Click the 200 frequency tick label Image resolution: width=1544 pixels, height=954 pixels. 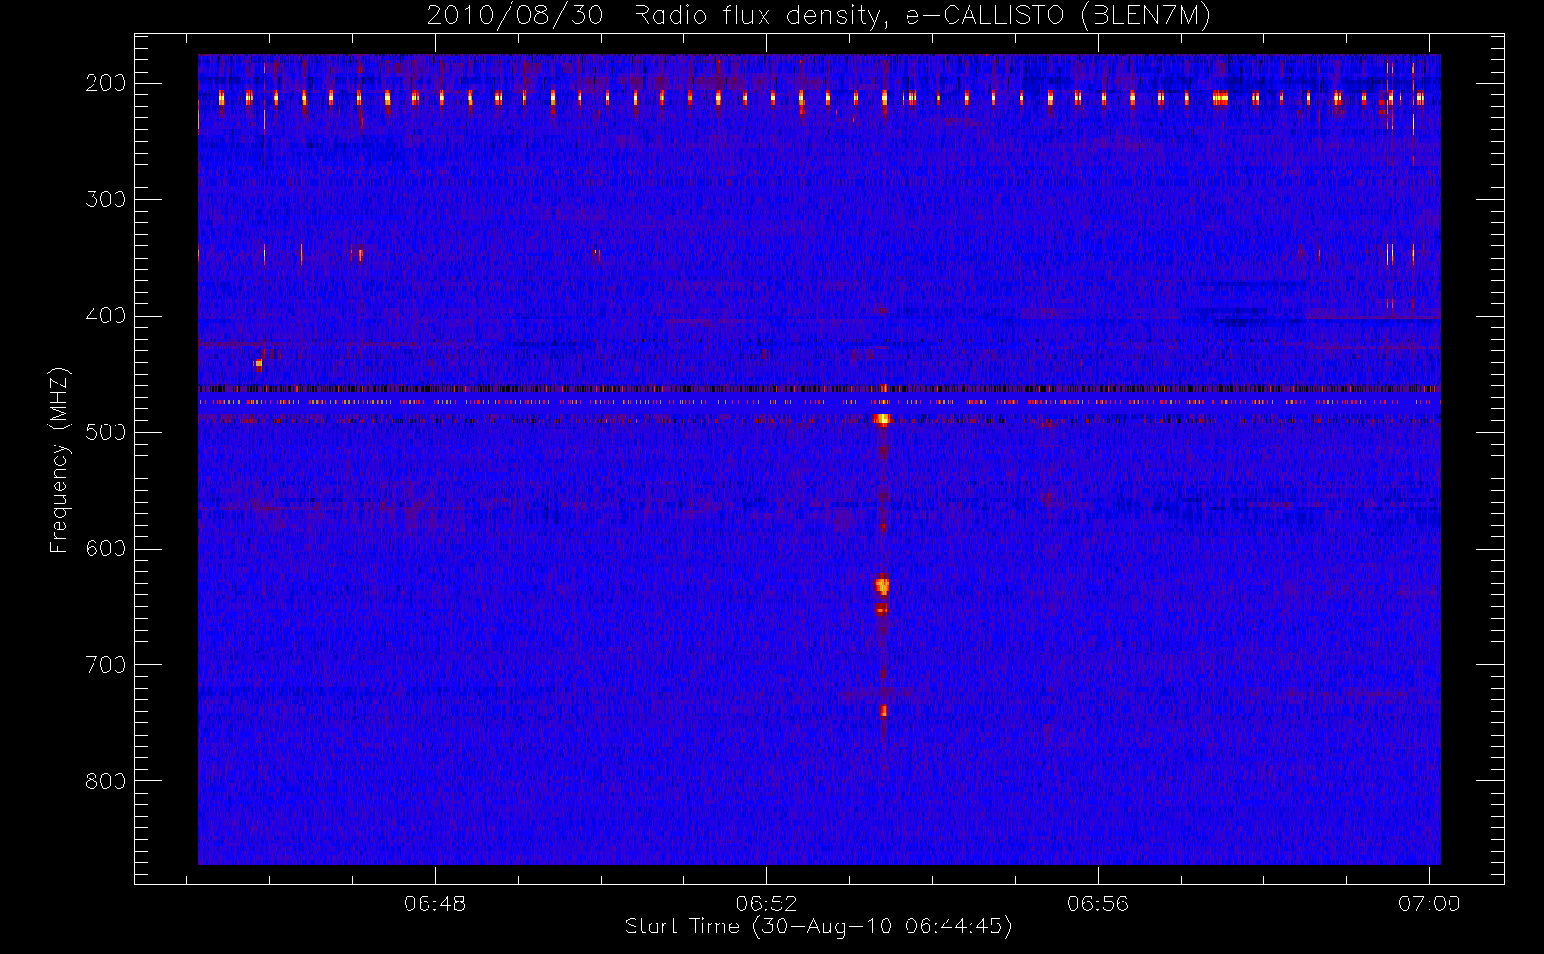pos(106,83)
